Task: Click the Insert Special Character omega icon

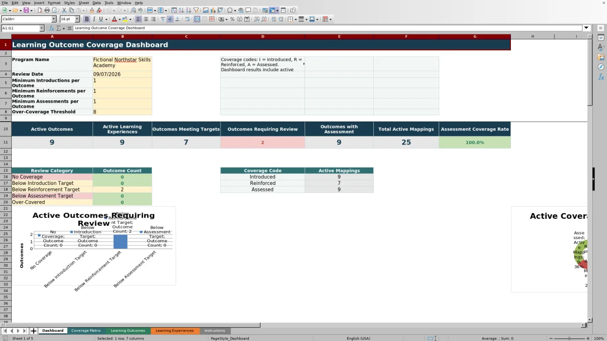Action: point(230,10)
